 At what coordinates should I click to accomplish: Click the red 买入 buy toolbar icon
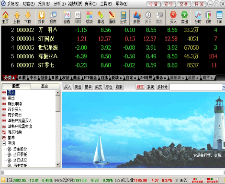point(173,17)
